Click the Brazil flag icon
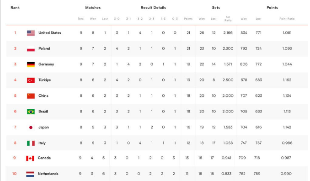Image resolution: width=310 pixels, height=181 pixels. (31, 112)
